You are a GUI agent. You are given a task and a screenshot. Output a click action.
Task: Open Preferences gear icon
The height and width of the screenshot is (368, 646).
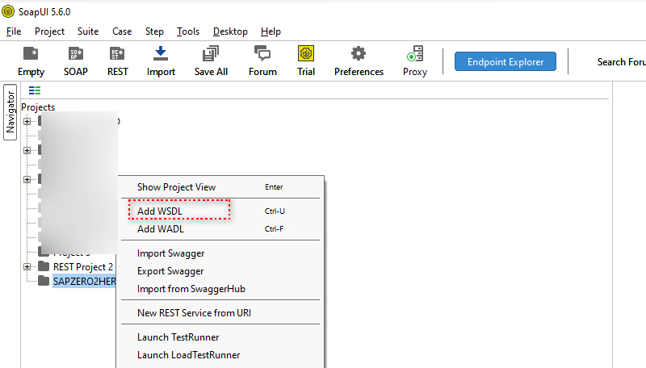[x=359, y=54]
